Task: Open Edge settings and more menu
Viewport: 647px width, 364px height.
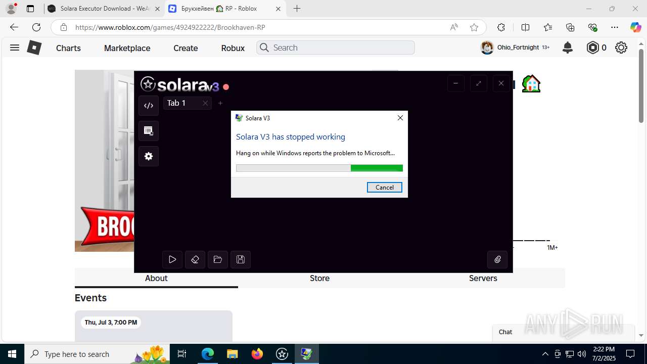Action: tap(615, 27)
